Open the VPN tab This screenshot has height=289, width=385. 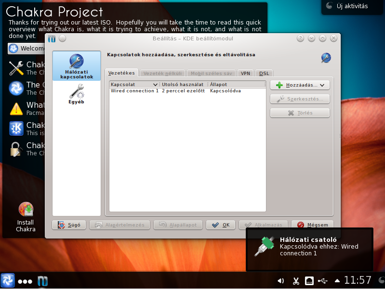pyautogui.click(x=245, y=73)
